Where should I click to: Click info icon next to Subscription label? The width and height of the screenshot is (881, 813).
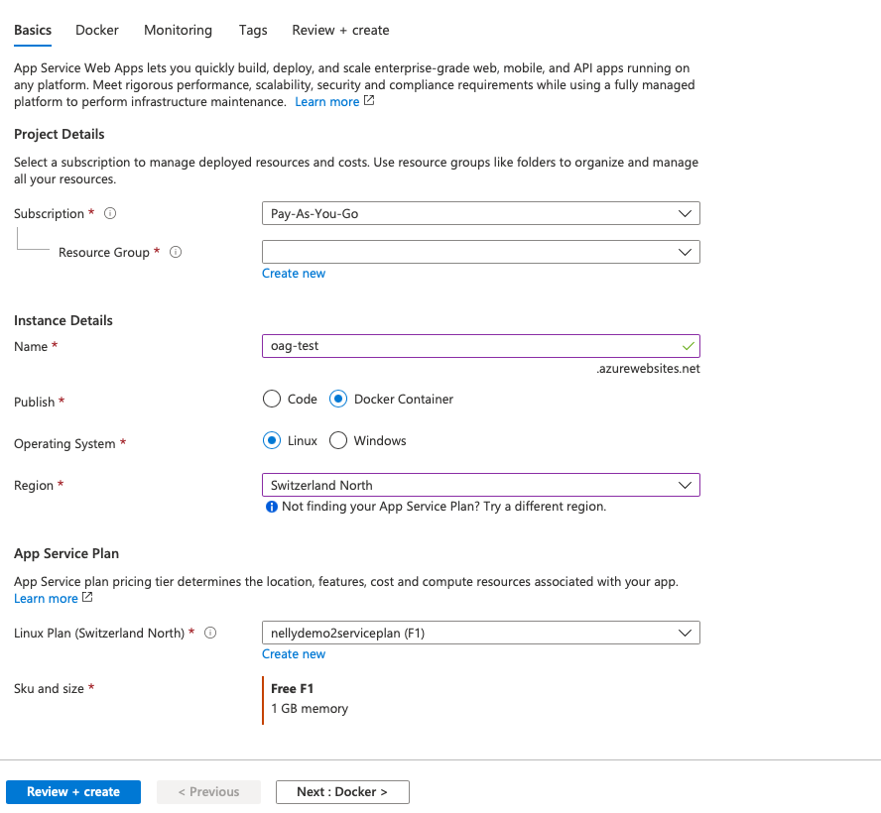[110, 213]
